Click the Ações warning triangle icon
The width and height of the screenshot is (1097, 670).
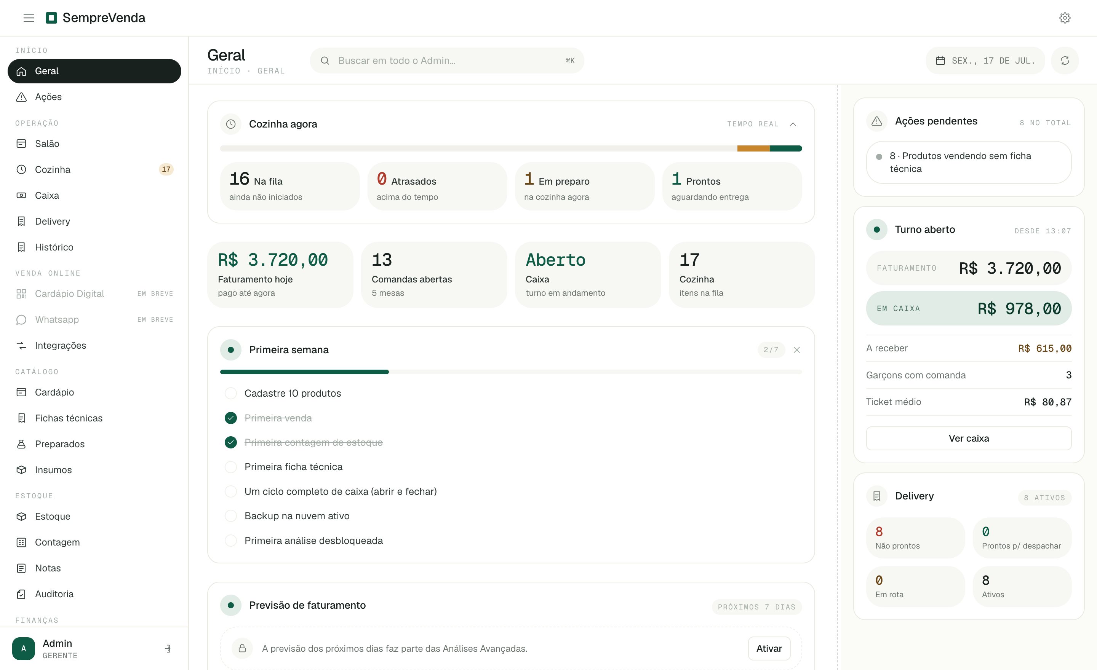point(21,97)
